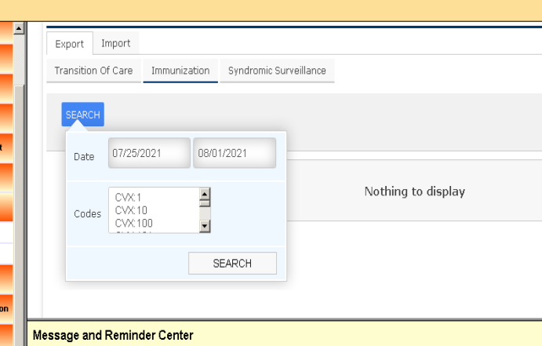The width and height of the screenshot is (542, 346).
Task: Open the blue SEARCH popup button
Action: (x=82, y=115)
